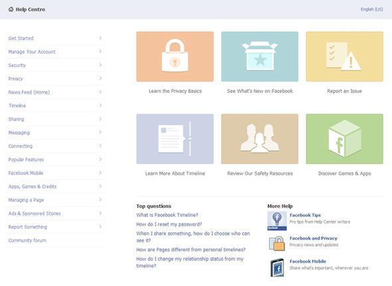Open Pages different from personal timelines question
Screen dimensions: 392x286
pos(191,250)
